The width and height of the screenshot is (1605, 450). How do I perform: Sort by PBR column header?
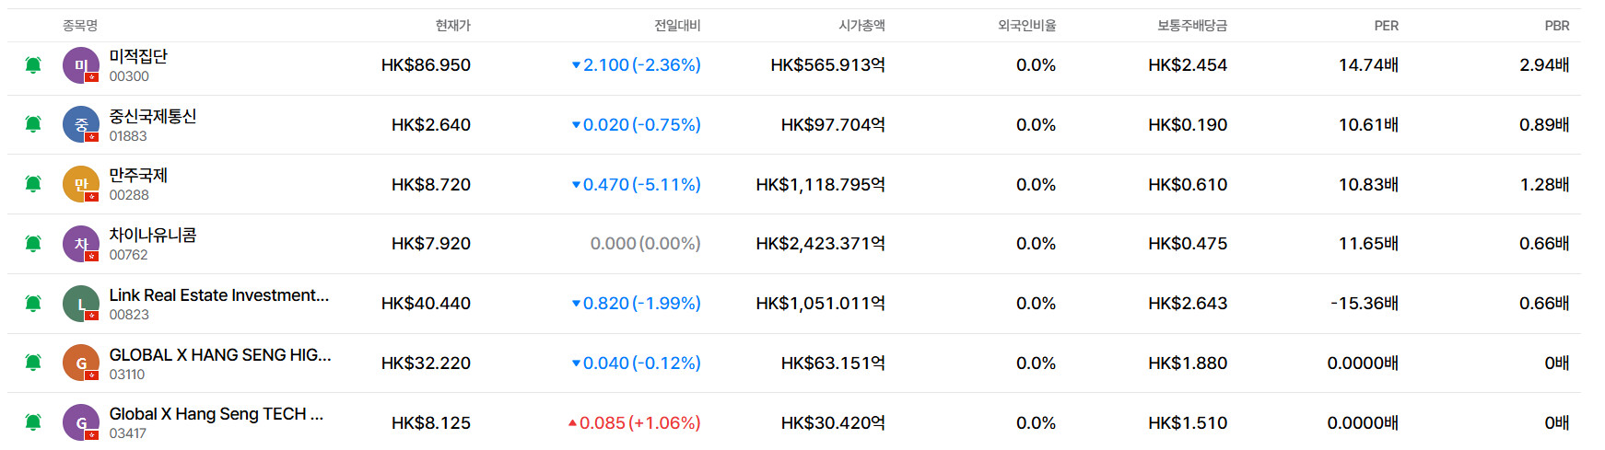click(1557, 26)
